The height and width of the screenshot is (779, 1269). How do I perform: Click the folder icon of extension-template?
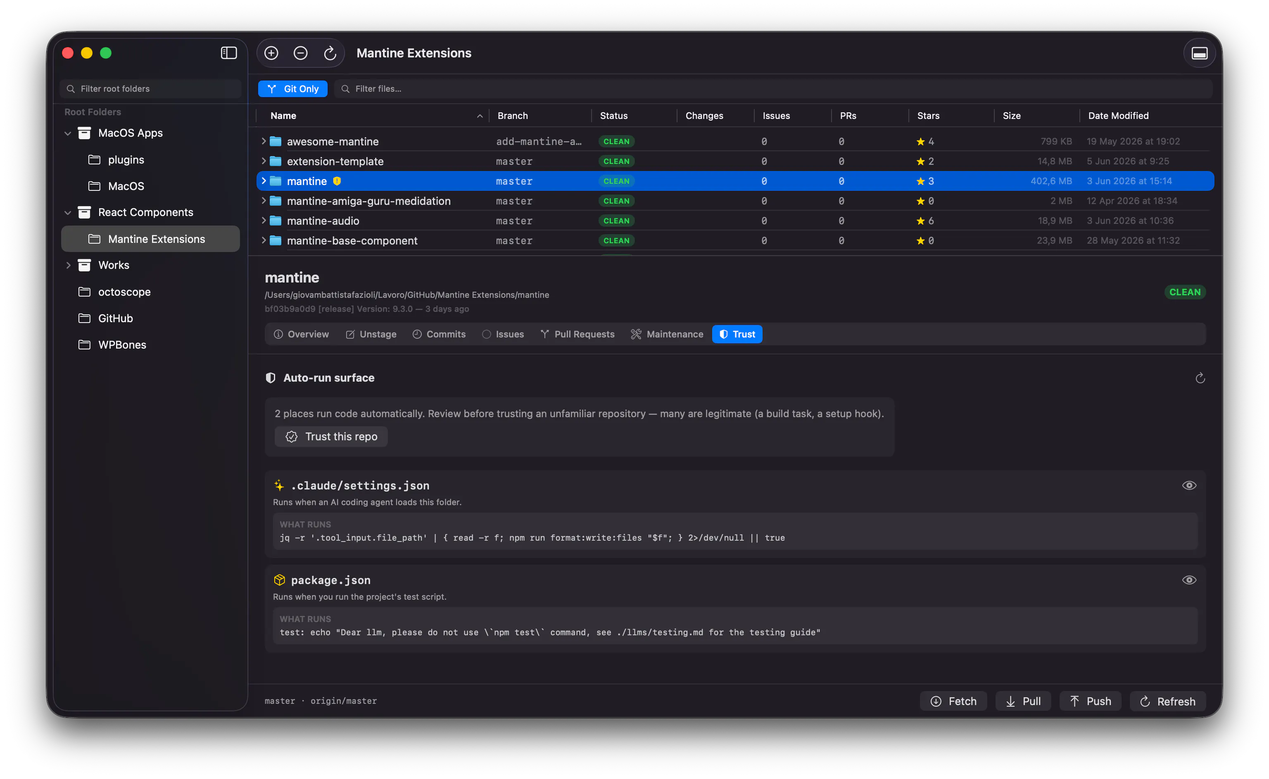tap(276, 161)
